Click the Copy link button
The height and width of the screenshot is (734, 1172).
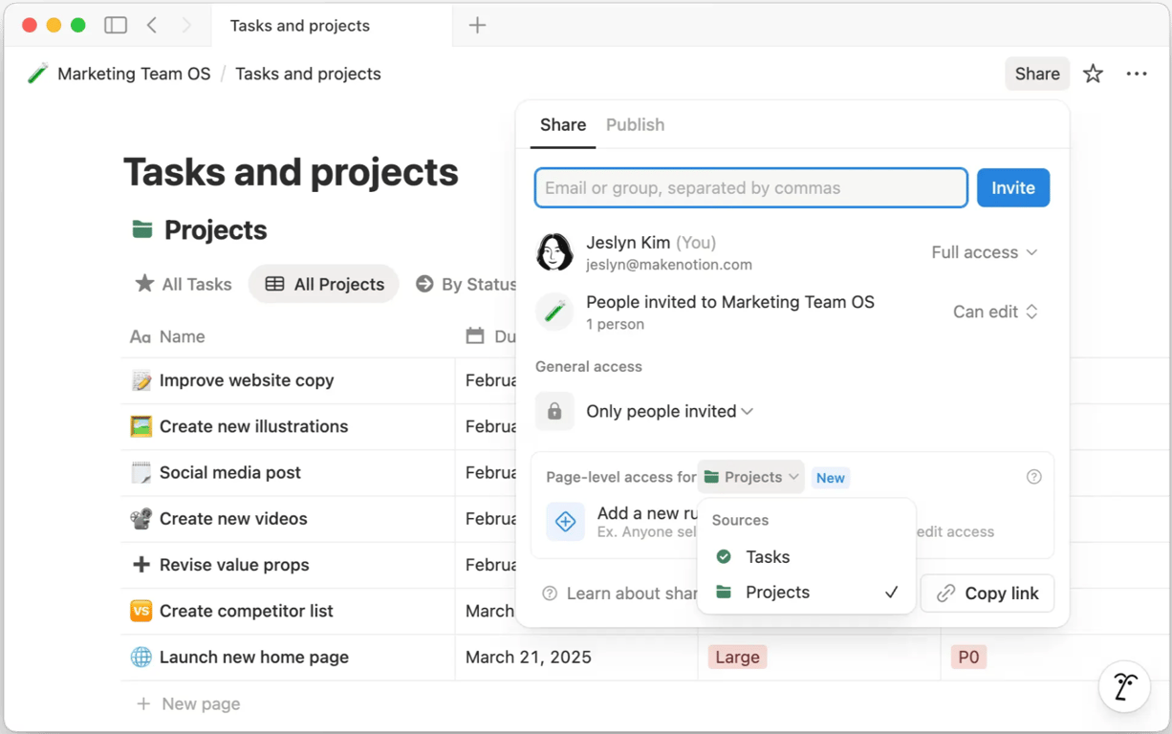click(988, 594)
